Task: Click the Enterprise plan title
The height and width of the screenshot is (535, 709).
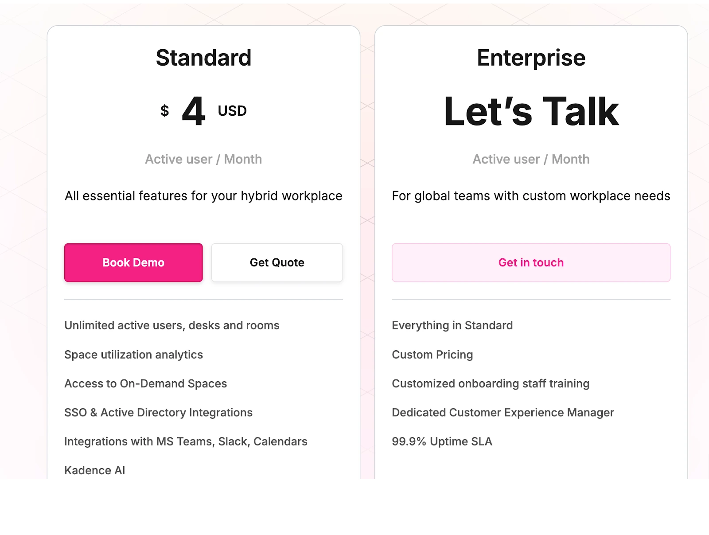Action: click(x=530, y=57)
